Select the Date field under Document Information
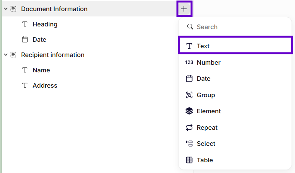Screen dimensions: 295x173 tap(39, 39)
